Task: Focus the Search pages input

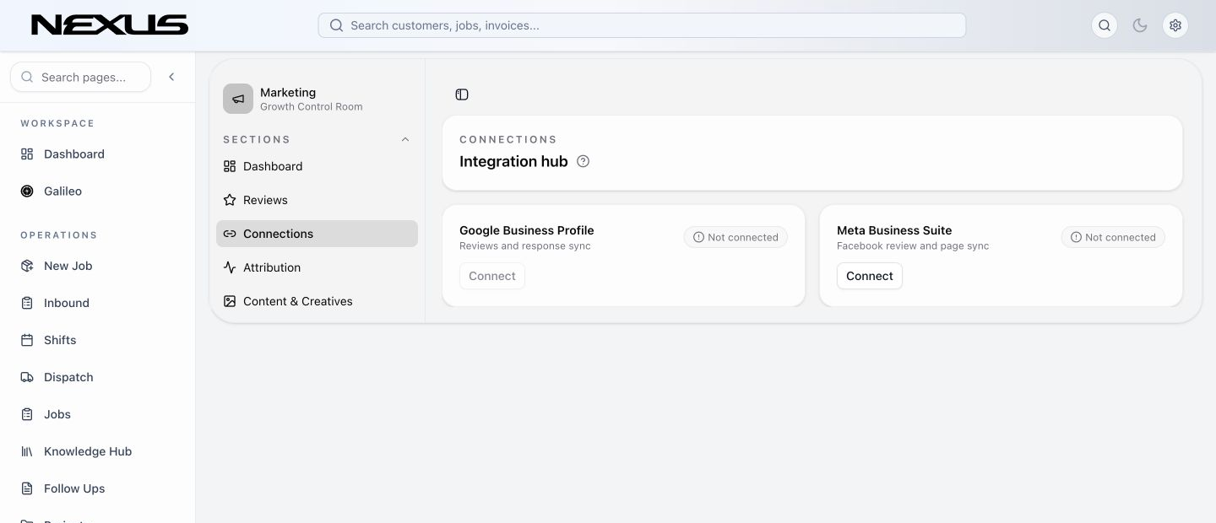Action: (x=81, y=77)
